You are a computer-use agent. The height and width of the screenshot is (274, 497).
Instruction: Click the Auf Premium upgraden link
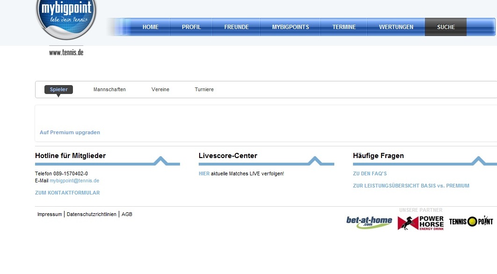click(70, 132)
